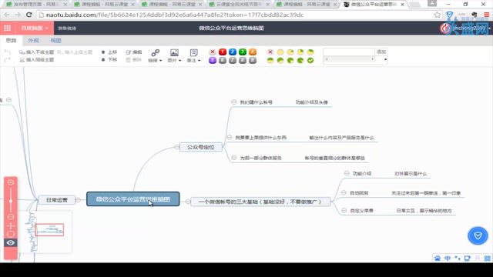
Task: Collapse the 自动回复 branch
Action: click(344, 193)
